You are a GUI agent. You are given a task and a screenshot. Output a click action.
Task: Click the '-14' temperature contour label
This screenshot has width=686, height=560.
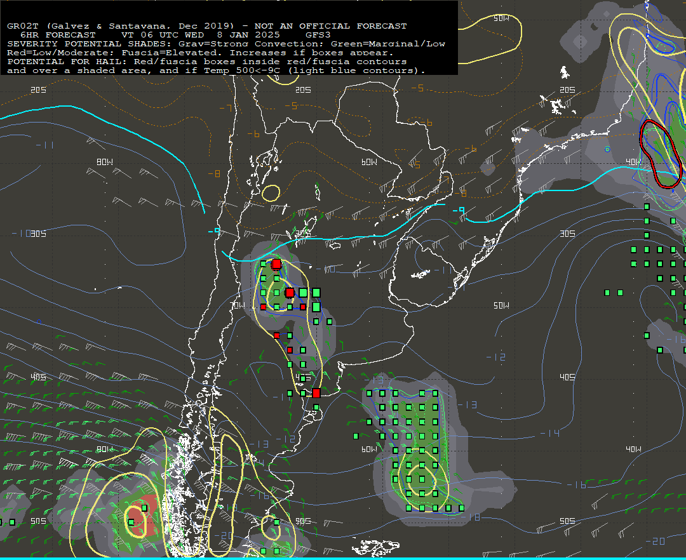click(549, 433)
